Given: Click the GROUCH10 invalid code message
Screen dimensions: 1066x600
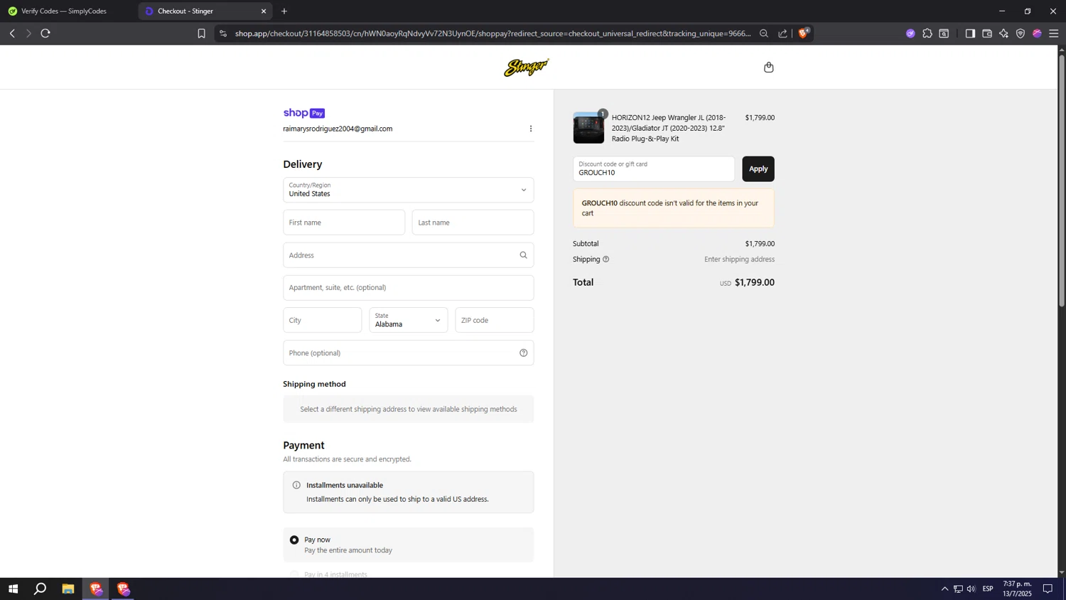Looking at the screenshot, I should 674,208.
